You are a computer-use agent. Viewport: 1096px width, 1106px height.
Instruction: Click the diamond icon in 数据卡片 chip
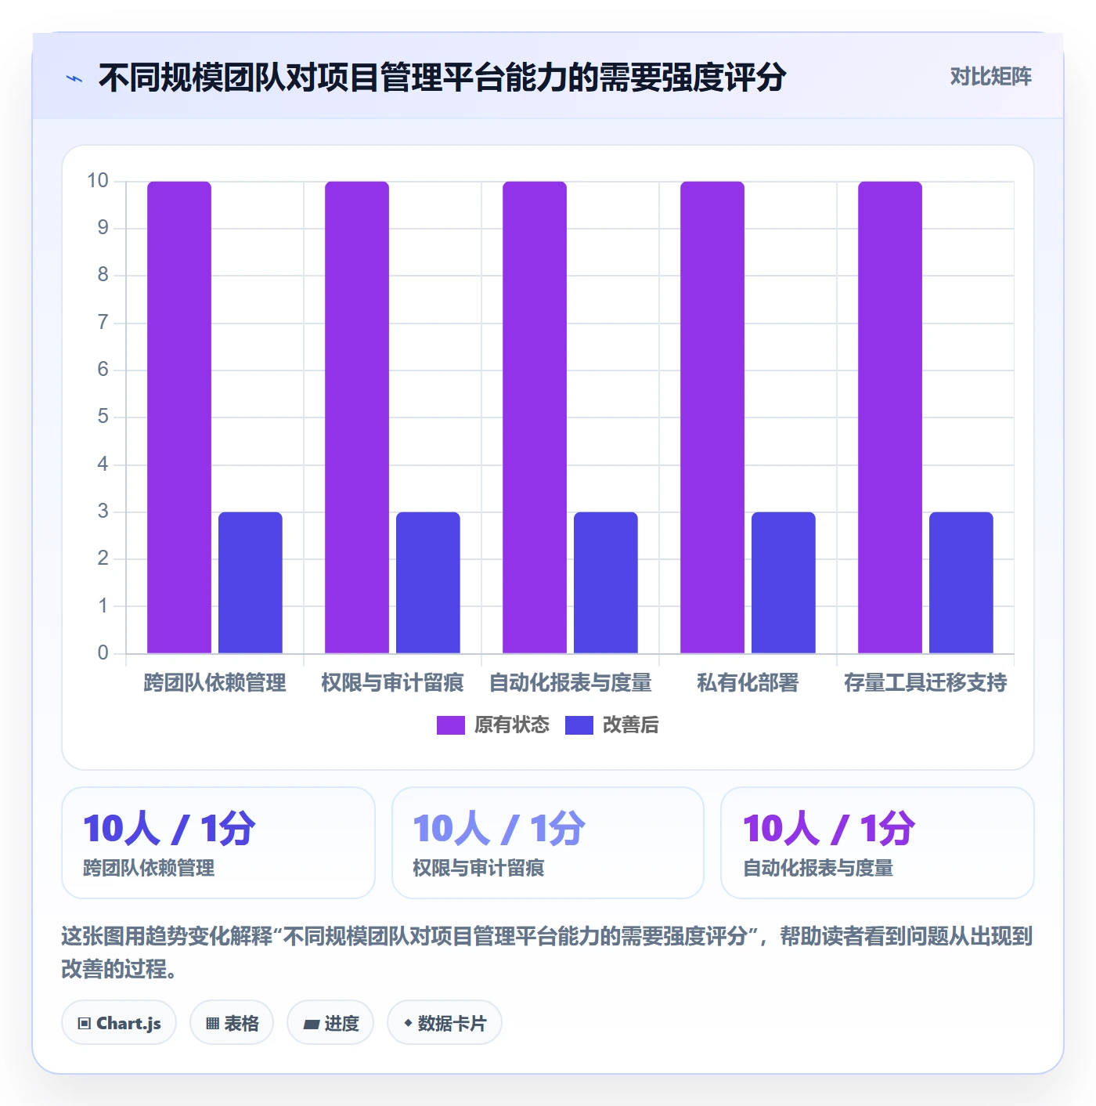(408, 1023)
